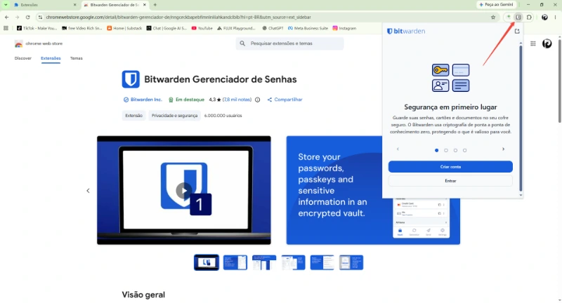Screen dimensions: 562x303
Task: Select the first gallery thumbnail
Action: [x=207, y=262]
